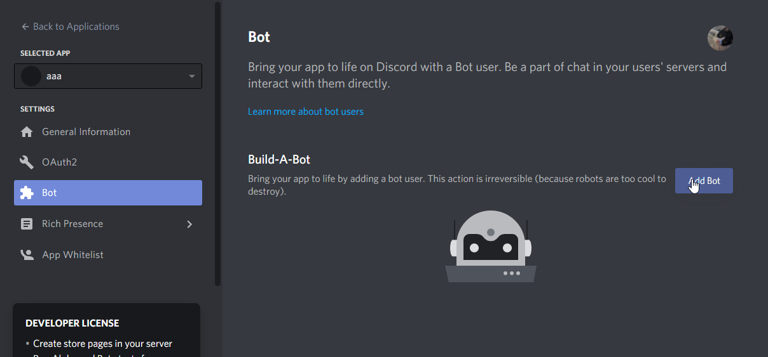The image size is (768, 357).
Task: Open the Learn more about bot users link
Action: 306,112
